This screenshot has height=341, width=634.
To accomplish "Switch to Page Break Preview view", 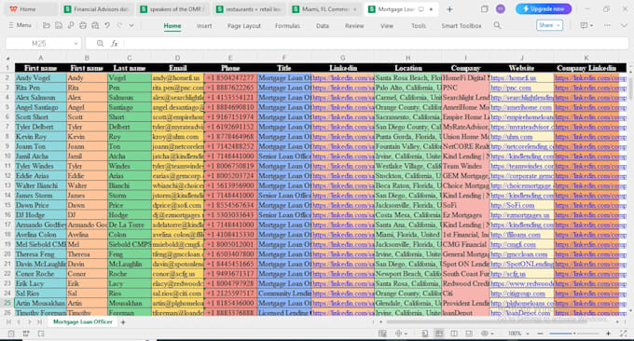I will point(454,334).
